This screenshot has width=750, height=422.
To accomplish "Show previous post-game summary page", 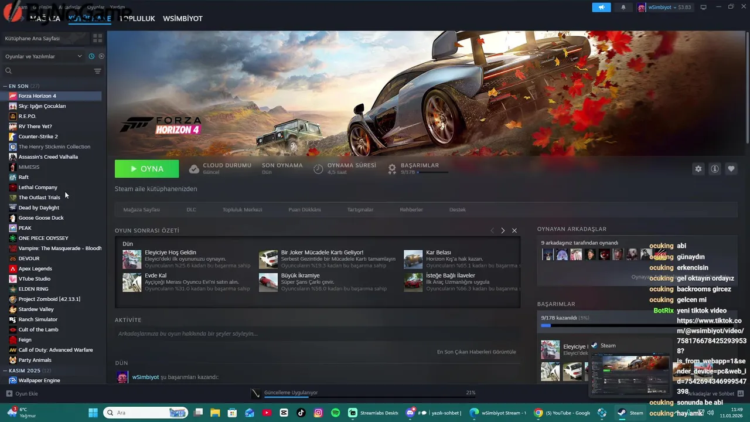I will point(492,230).
